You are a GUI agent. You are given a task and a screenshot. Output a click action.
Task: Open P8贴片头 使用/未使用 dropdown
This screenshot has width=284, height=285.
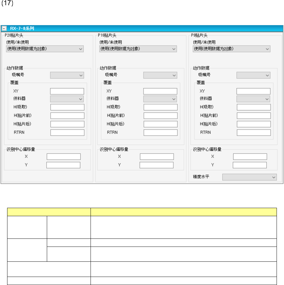click(232, 49)
